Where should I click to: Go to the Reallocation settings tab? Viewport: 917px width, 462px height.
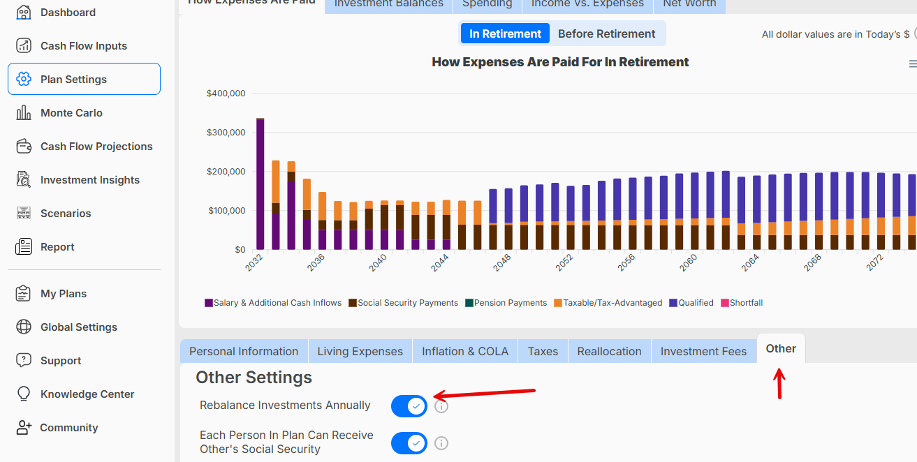click(609, 351)
